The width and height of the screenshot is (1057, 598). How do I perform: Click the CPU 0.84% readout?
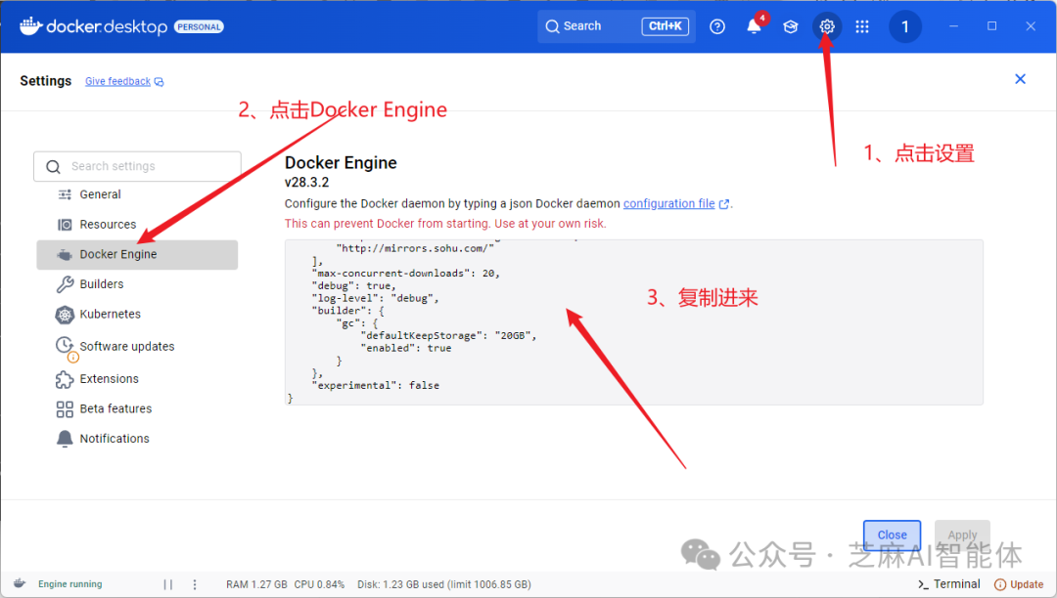tap(319, 584)
